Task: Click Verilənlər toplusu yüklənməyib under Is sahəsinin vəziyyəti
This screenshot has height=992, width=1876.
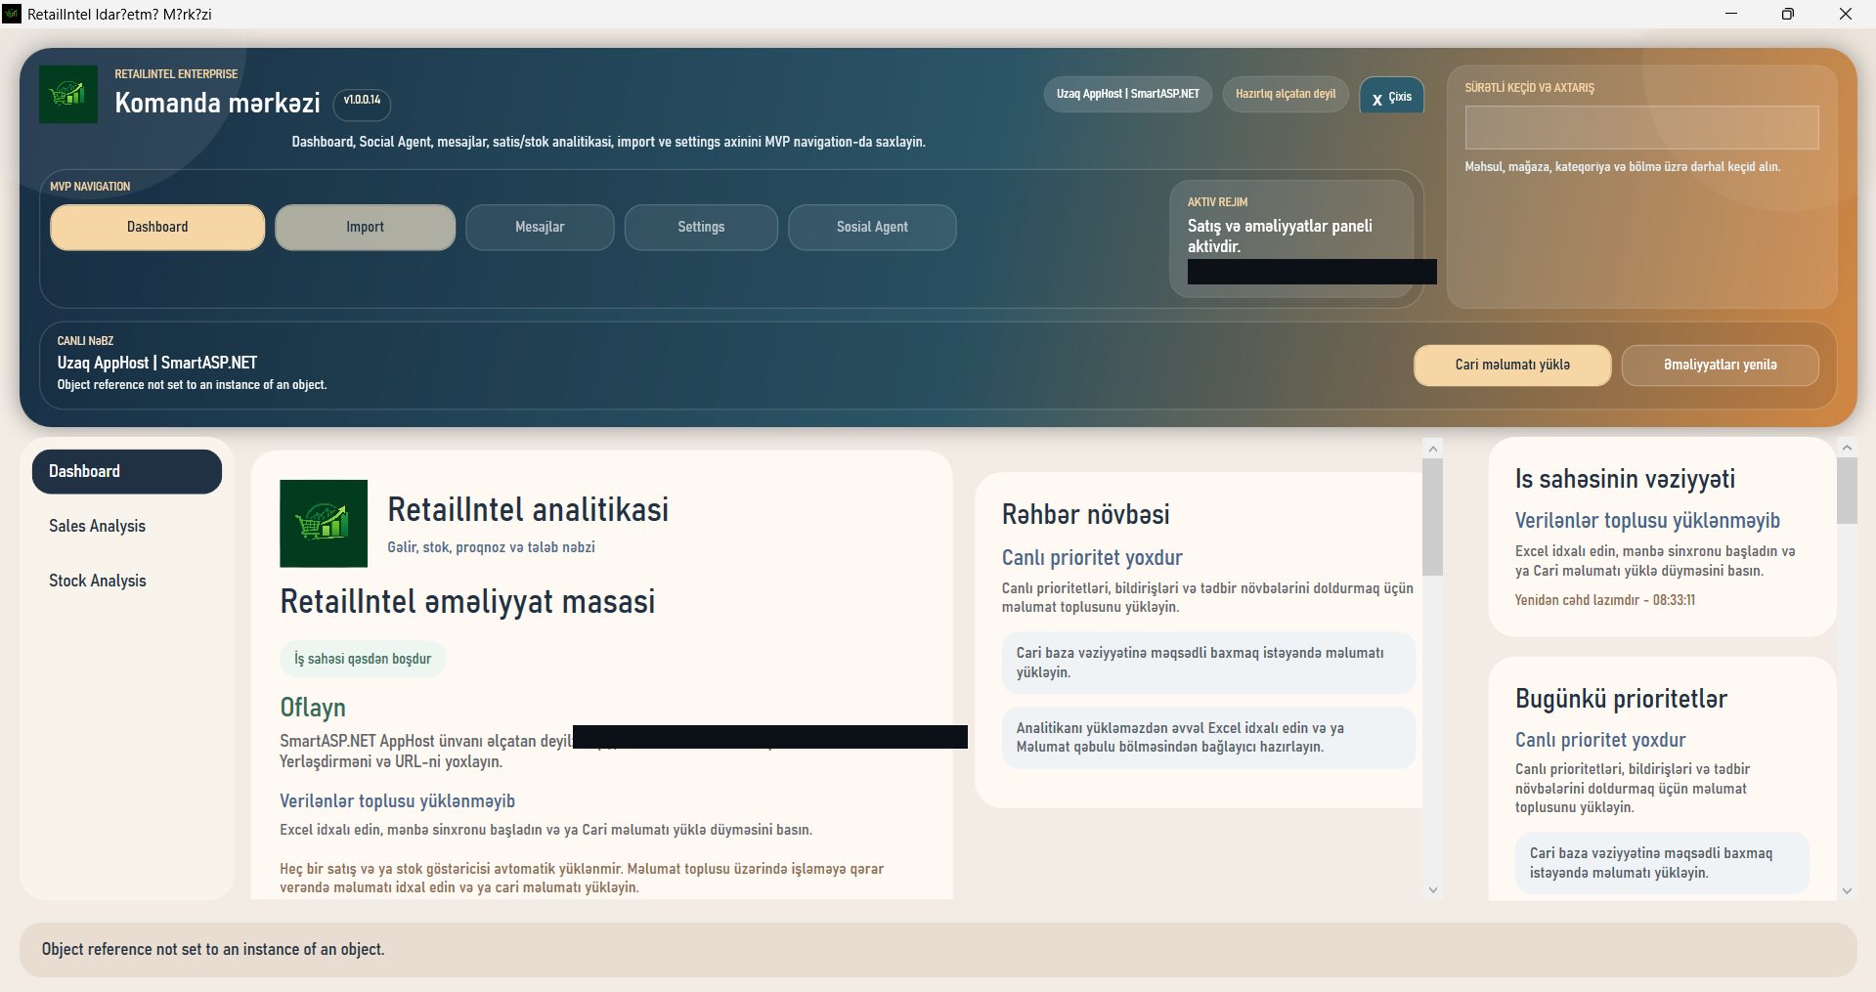Action: coord(1647,521)
